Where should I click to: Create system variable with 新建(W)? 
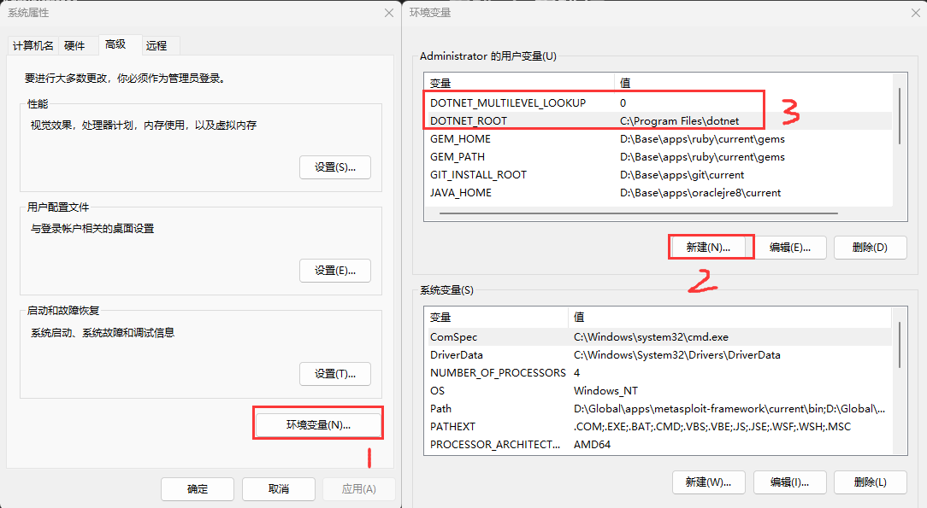(x=708, y=482)
